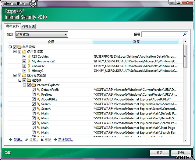195x160 pixels.
Task: Sort by the 資源 column header
Action: [50, 42]
